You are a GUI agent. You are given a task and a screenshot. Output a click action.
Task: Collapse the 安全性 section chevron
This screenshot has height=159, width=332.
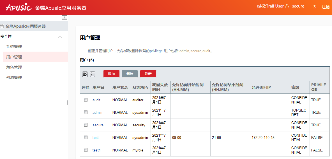(x=60, y=37)
